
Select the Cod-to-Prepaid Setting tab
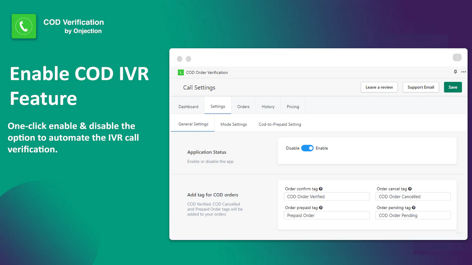point(280,124)
